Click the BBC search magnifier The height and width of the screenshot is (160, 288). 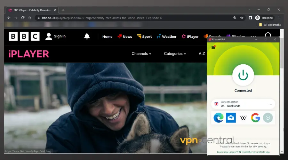click(x=268, y=35)
